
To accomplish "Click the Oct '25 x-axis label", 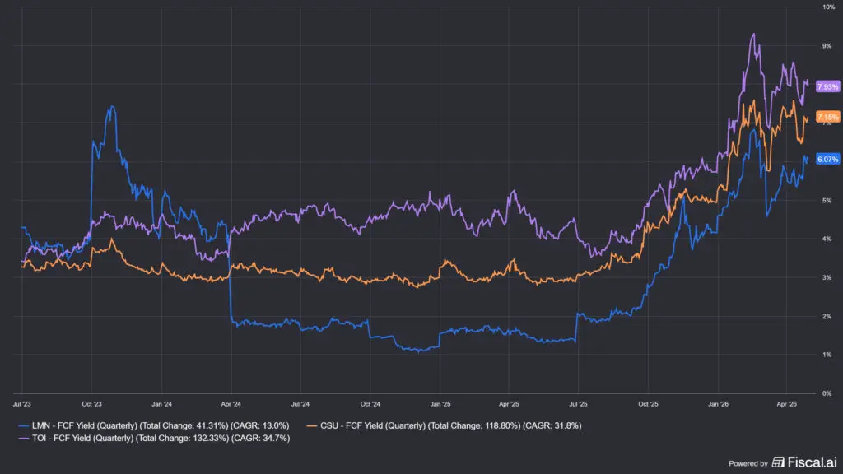I will point(648,404).
